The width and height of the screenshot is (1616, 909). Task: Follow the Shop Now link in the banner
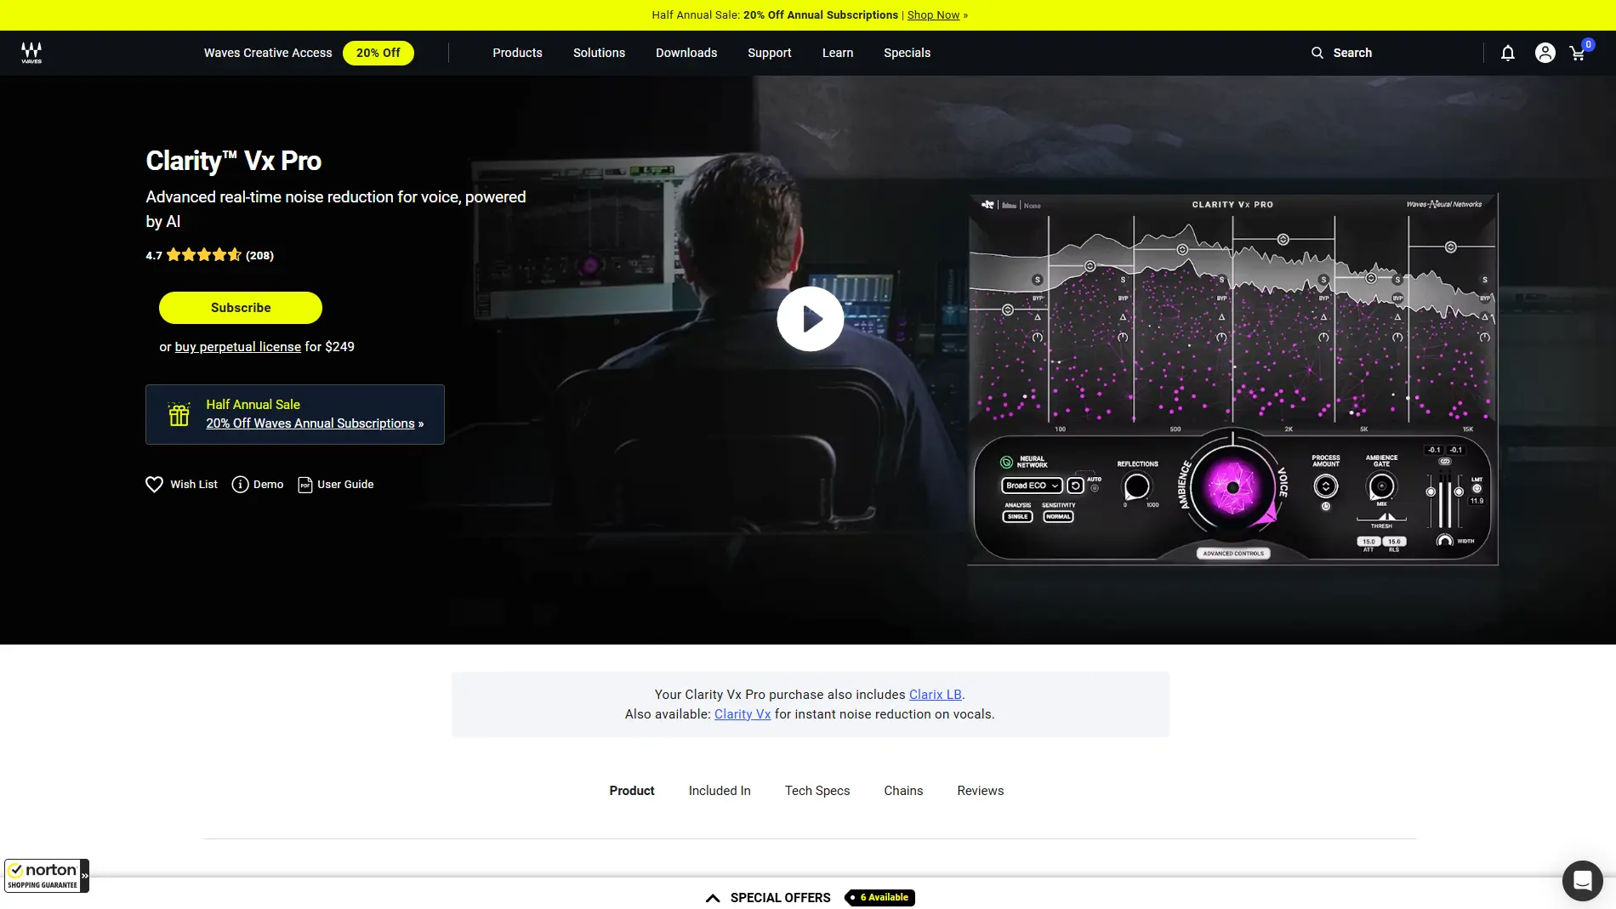tap(933, 15)
